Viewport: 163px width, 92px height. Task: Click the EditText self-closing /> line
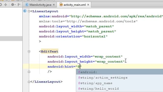(50, 72)
